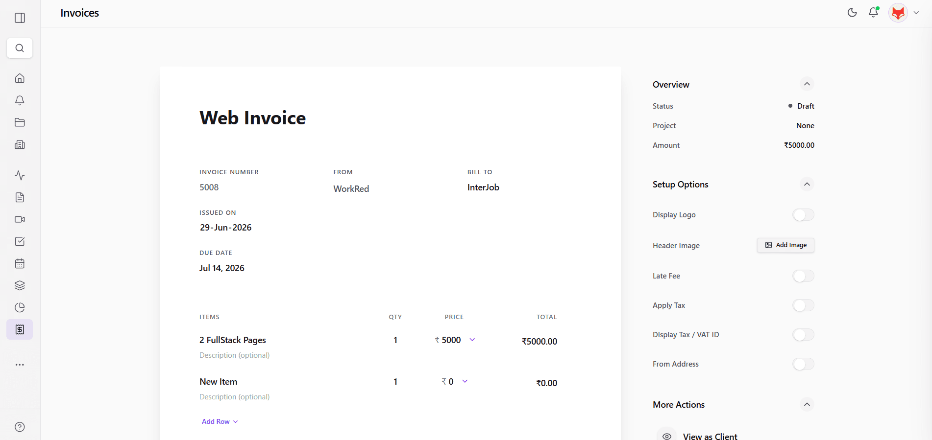Enable the Late Fee switch
Viewport: 932px width, 440px height.
pyautogui.click(x=803, y=276)
